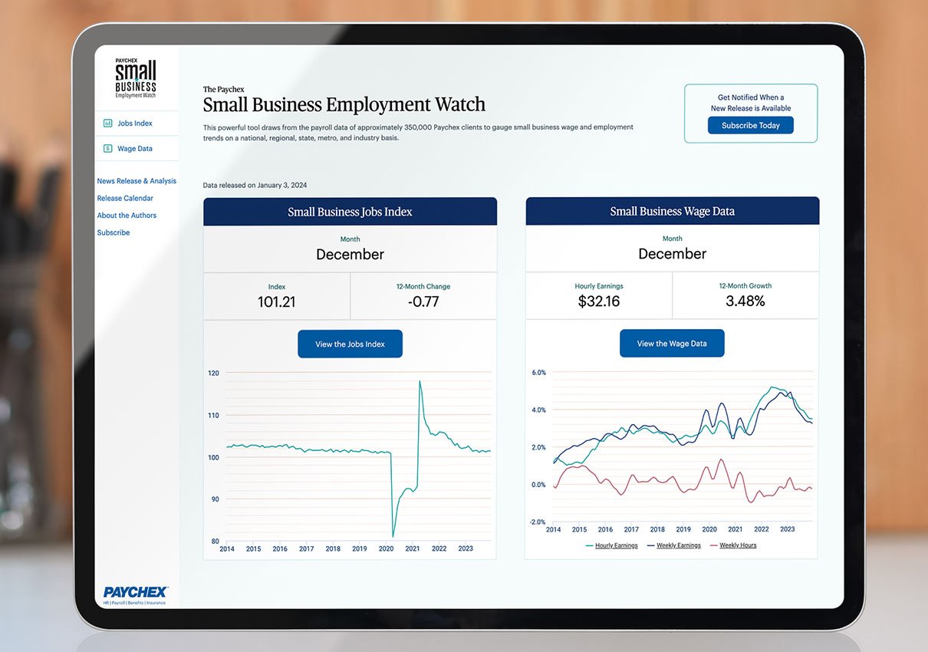Click the View the Jobs Index button

tap(350, 344)
